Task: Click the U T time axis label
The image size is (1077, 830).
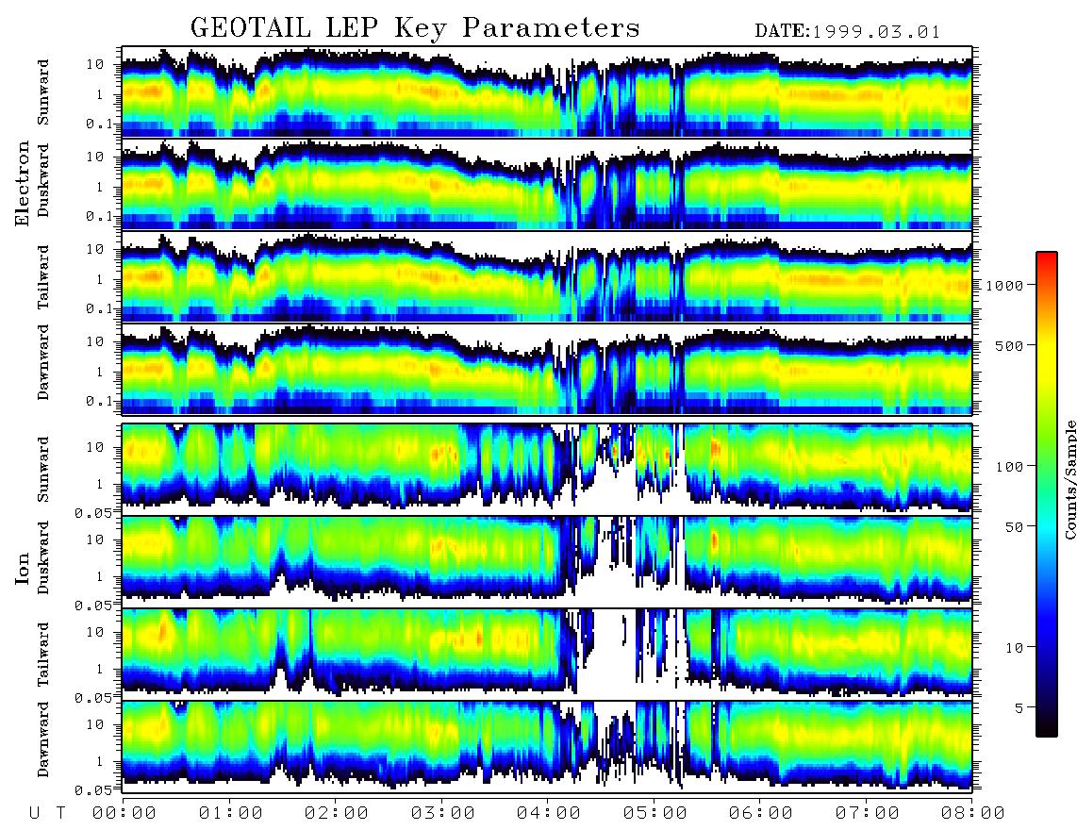Action: 47,813
